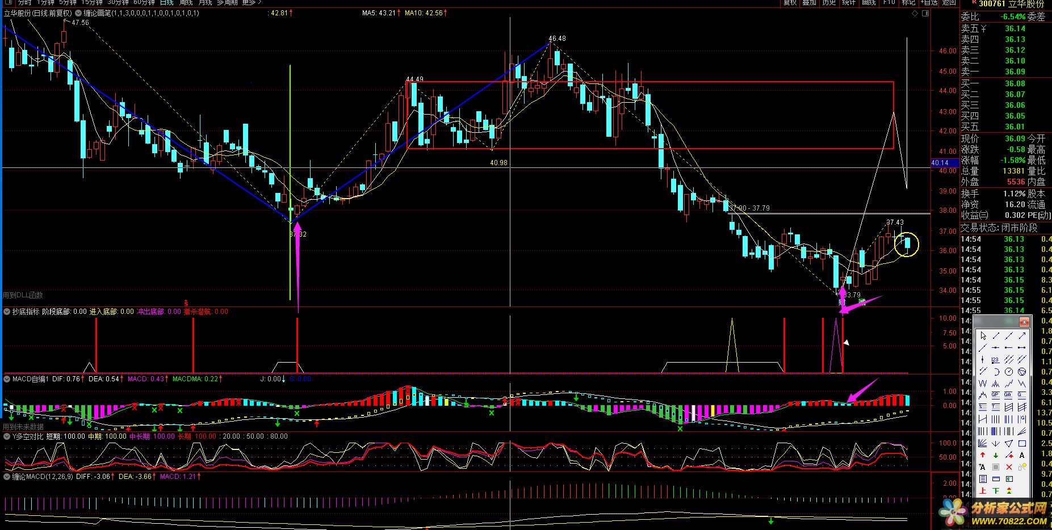
Task: Select the arc drawing tool
Action: pos(996,372)
